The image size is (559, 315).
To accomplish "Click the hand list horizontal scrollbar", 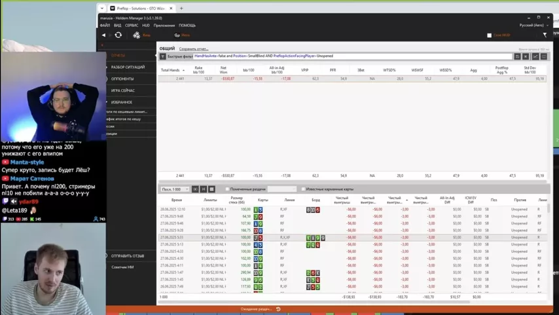I will [x=314, y=302].
